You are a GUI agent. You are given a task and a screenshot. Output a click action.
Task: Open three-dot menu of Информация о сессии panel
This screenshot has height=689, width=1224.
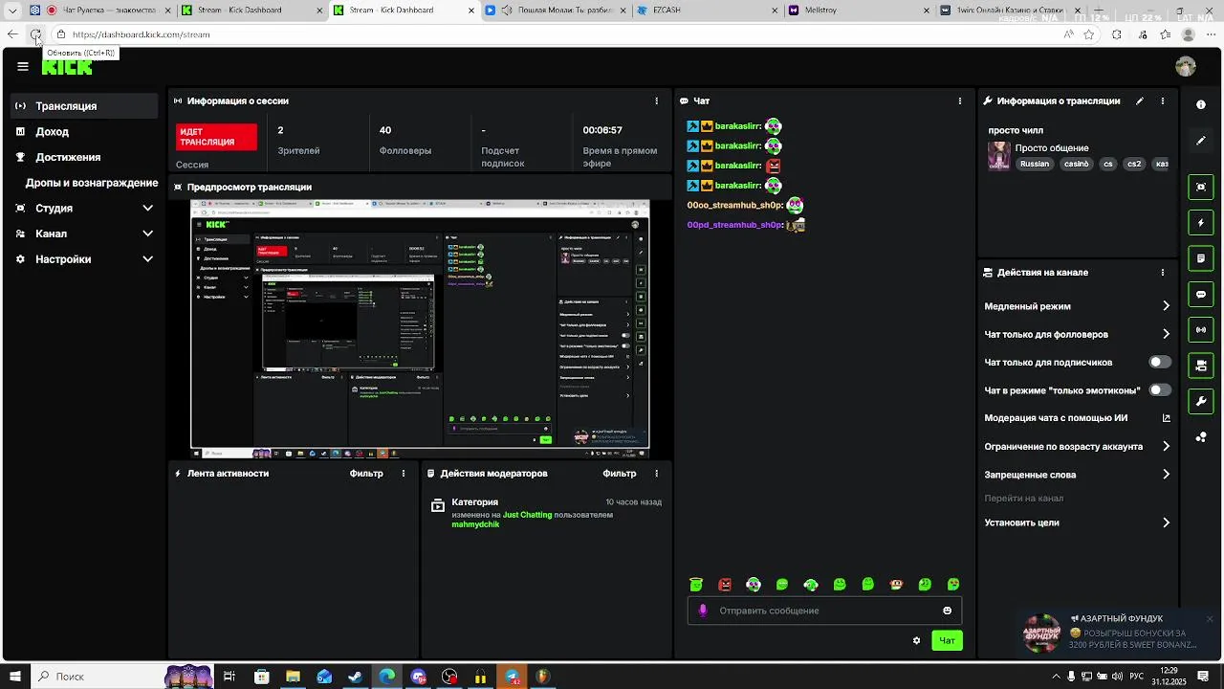pyautogui.click(x=656, y=100)
